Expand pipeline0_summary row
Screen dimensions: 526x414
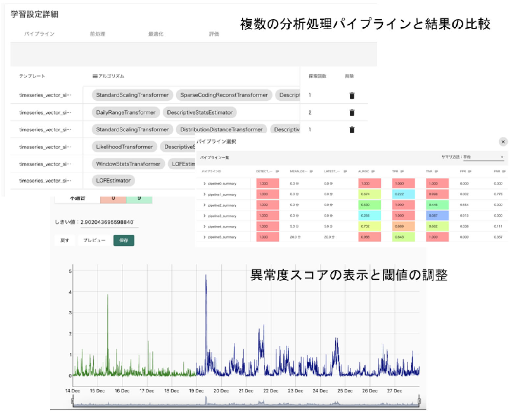204,184
